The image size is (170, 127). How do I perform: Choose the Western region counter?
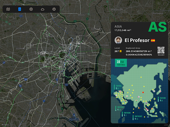tap(120, 108)
